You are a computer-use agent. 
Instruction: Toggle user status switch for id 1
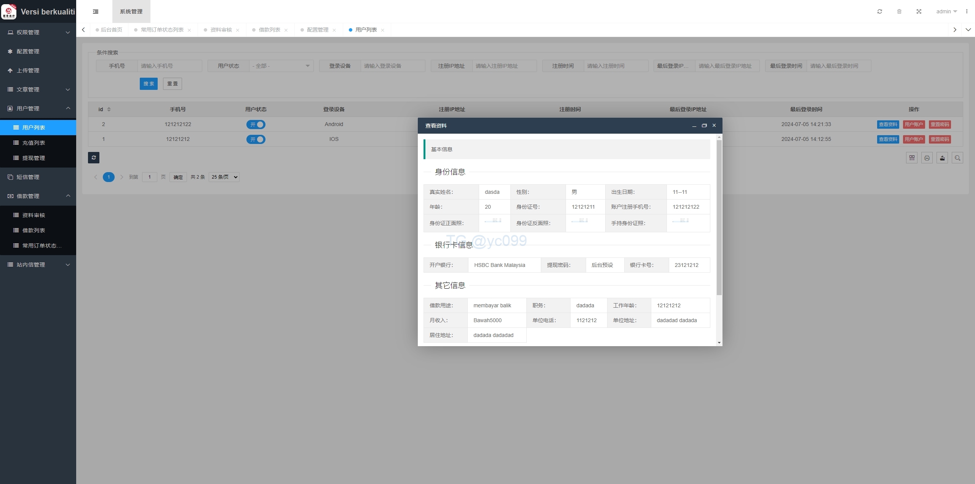click(x=256, y=139)
